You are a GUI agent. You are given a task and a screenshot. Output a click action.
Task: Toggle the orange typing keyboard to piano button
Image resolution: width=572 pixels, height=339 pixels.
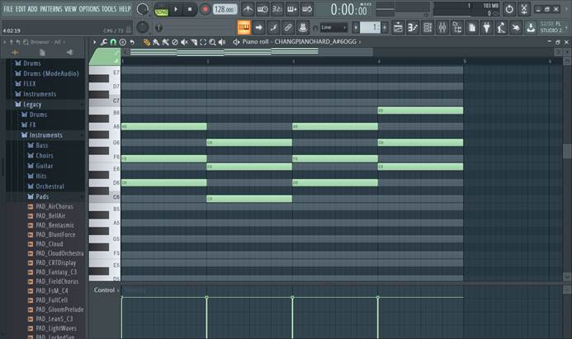[244, 27]
